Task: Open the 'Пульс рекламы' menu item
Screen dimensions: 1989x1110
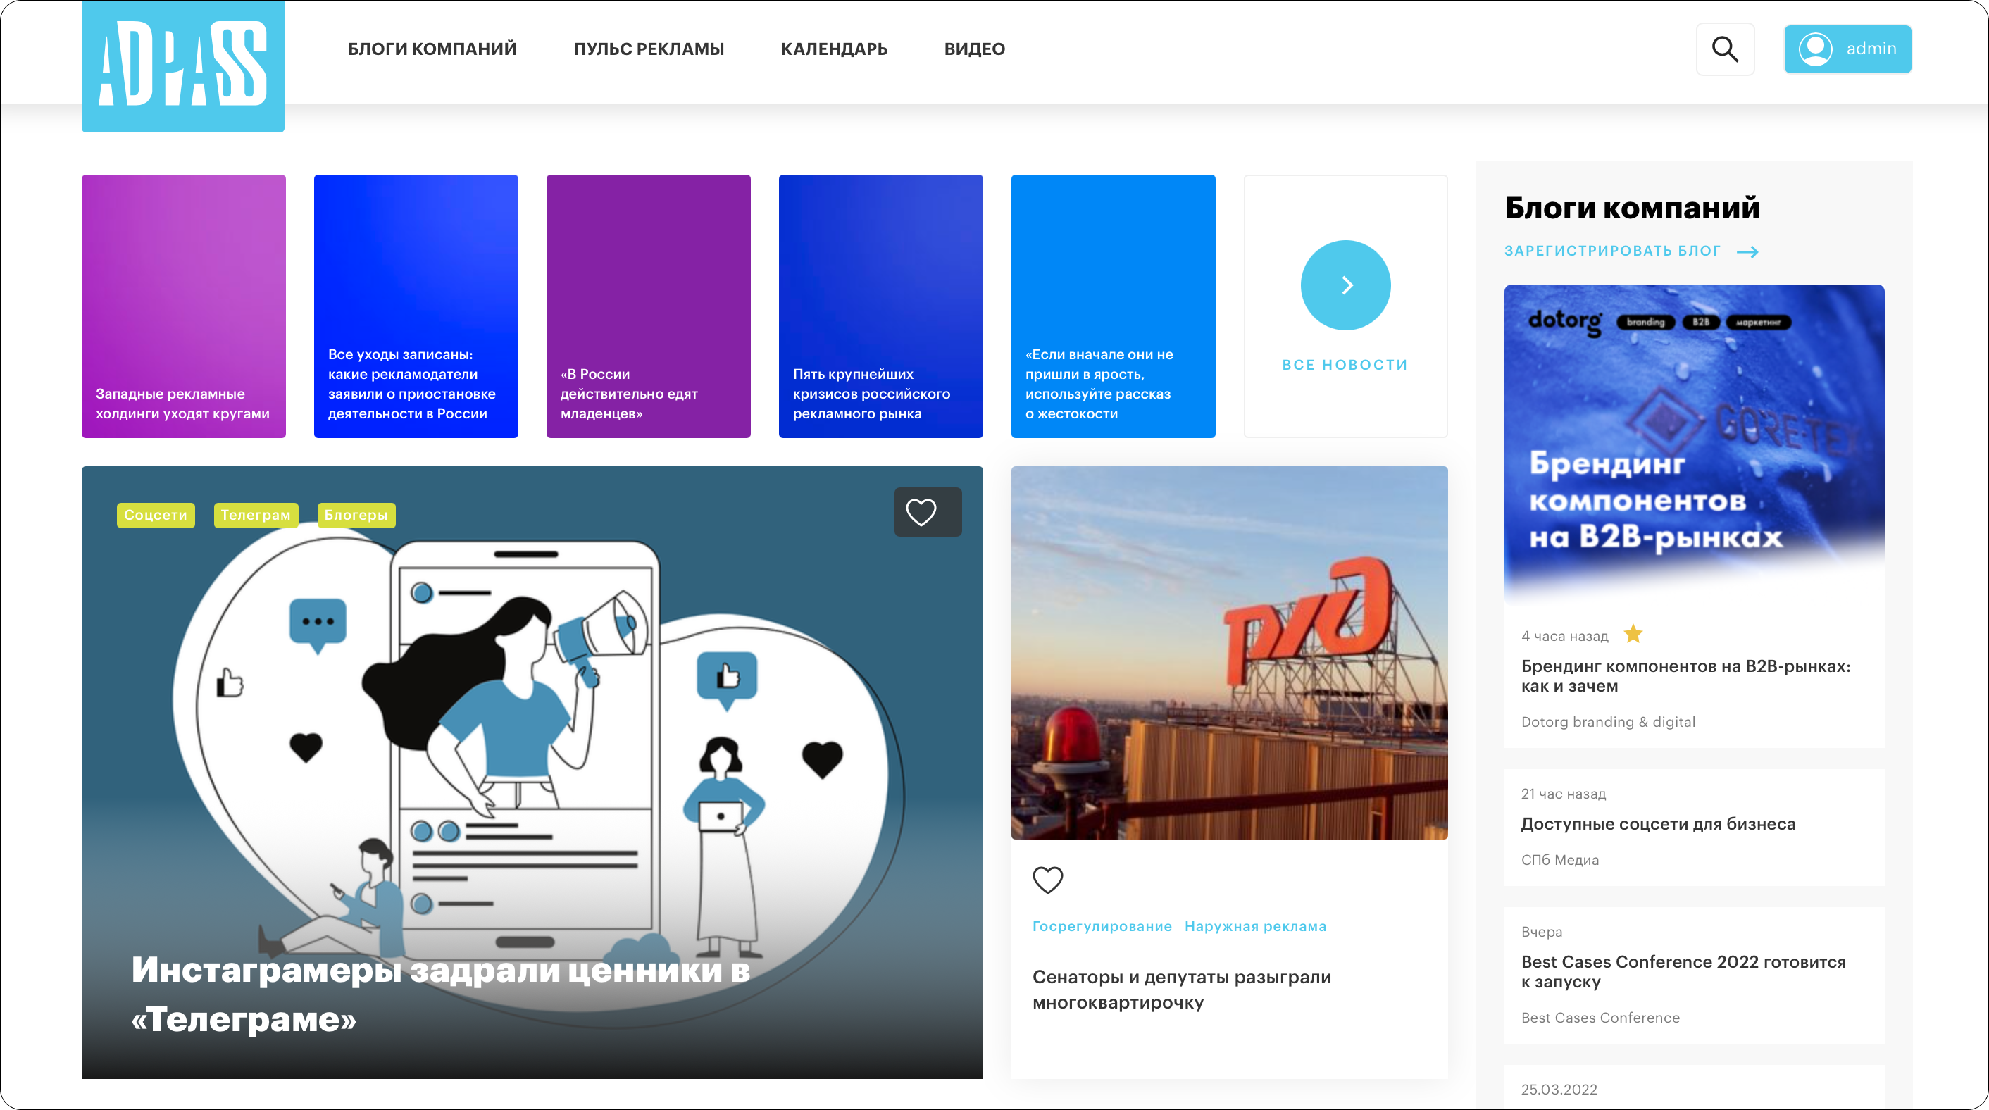Action: 649,49
